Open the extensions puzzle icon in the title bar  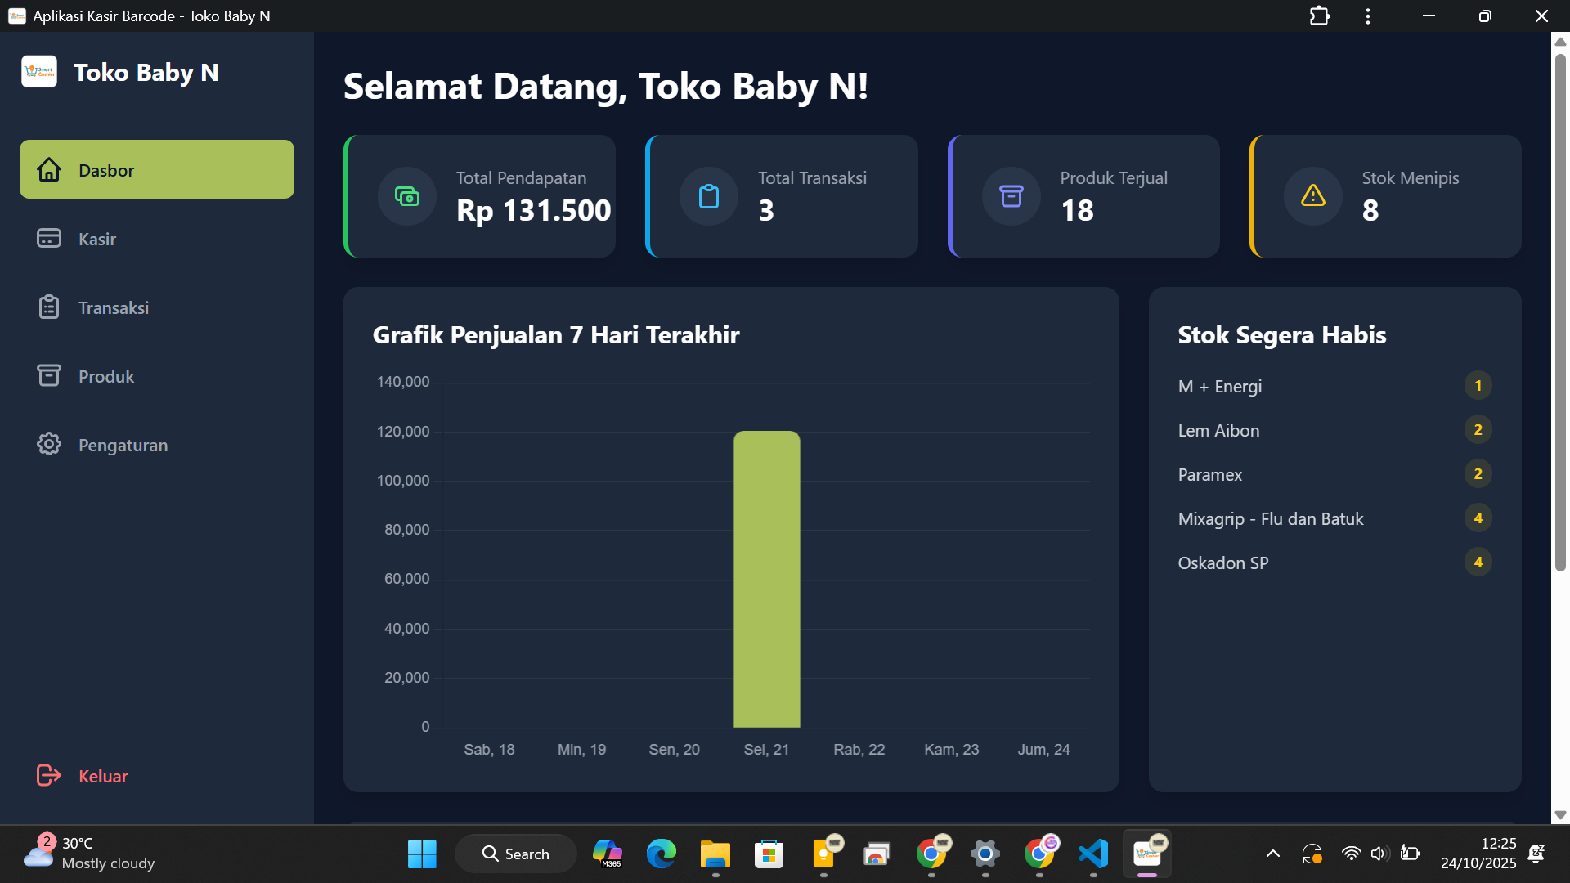tap(1319, 16)
